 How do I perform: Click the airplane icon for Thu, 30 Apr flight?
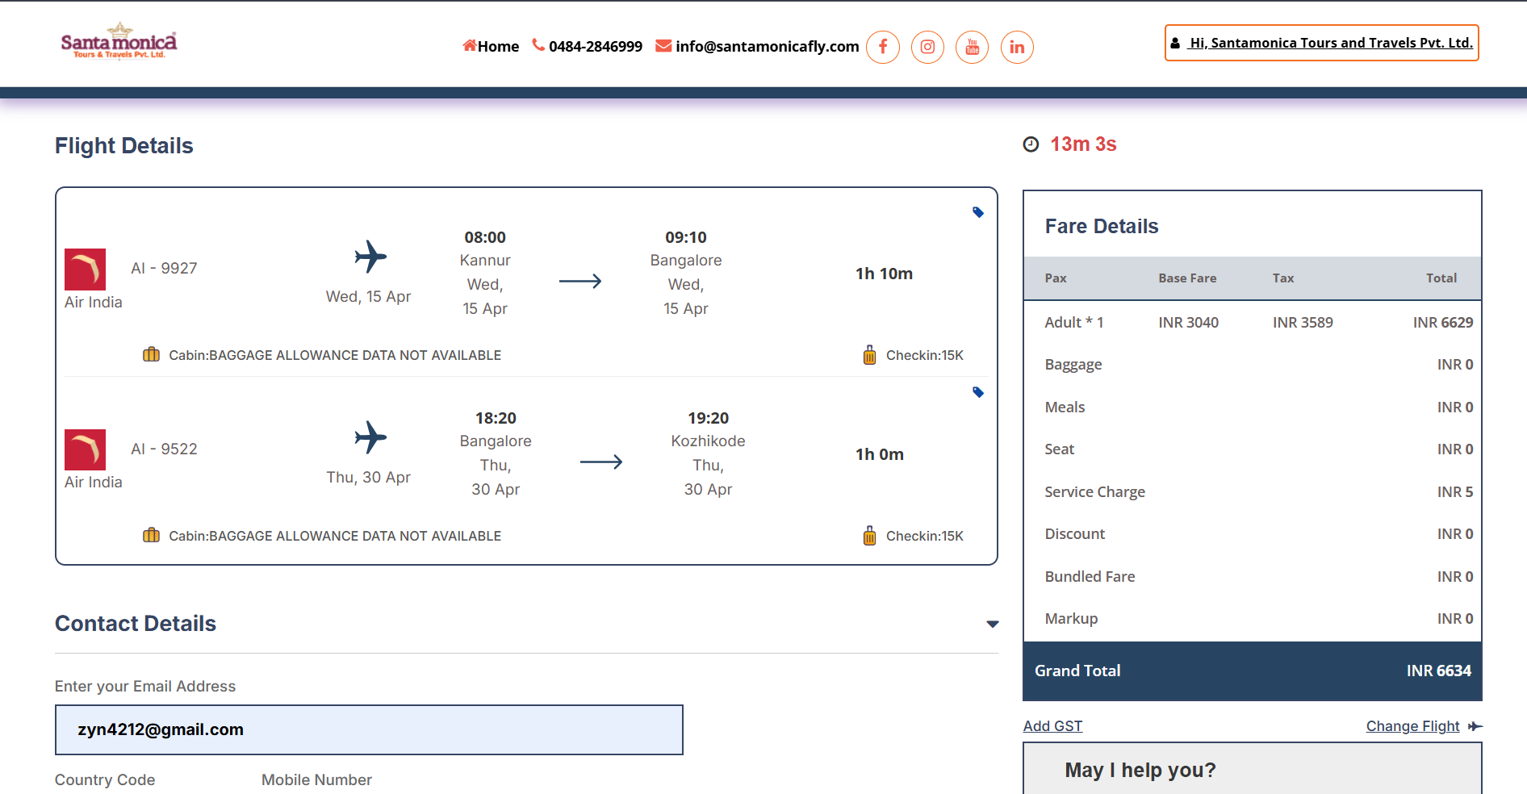(370, 437)
